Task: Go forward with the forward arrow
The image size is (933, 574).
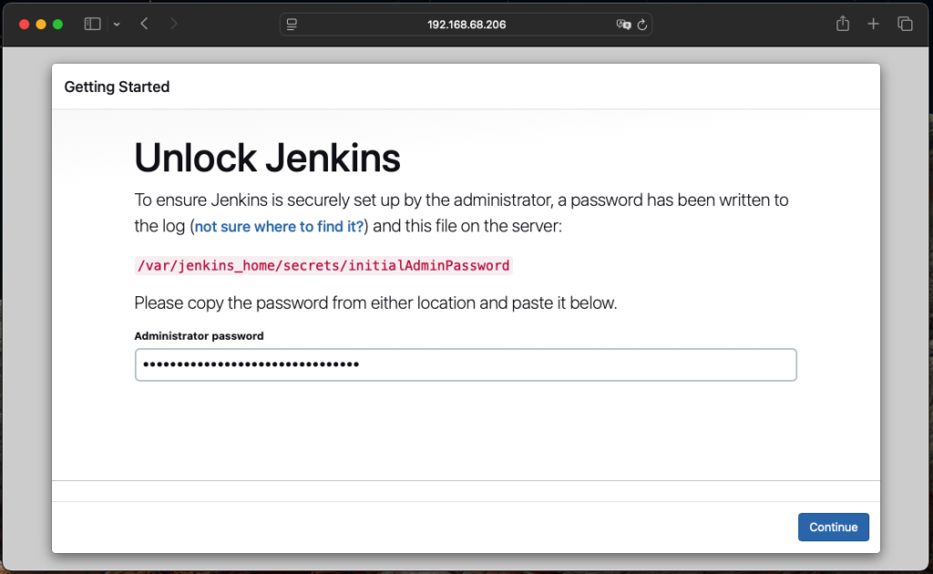Action: [173, 24]
